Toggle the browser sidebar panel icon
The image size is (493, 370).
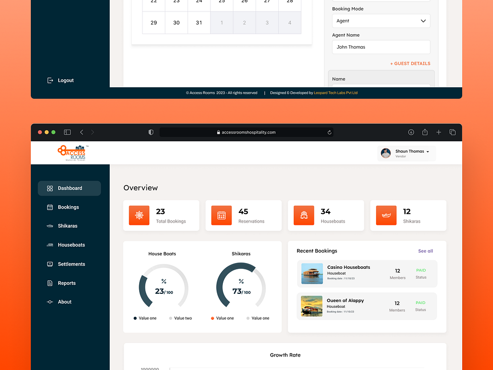pyautogui.click(x=67, y=132)
